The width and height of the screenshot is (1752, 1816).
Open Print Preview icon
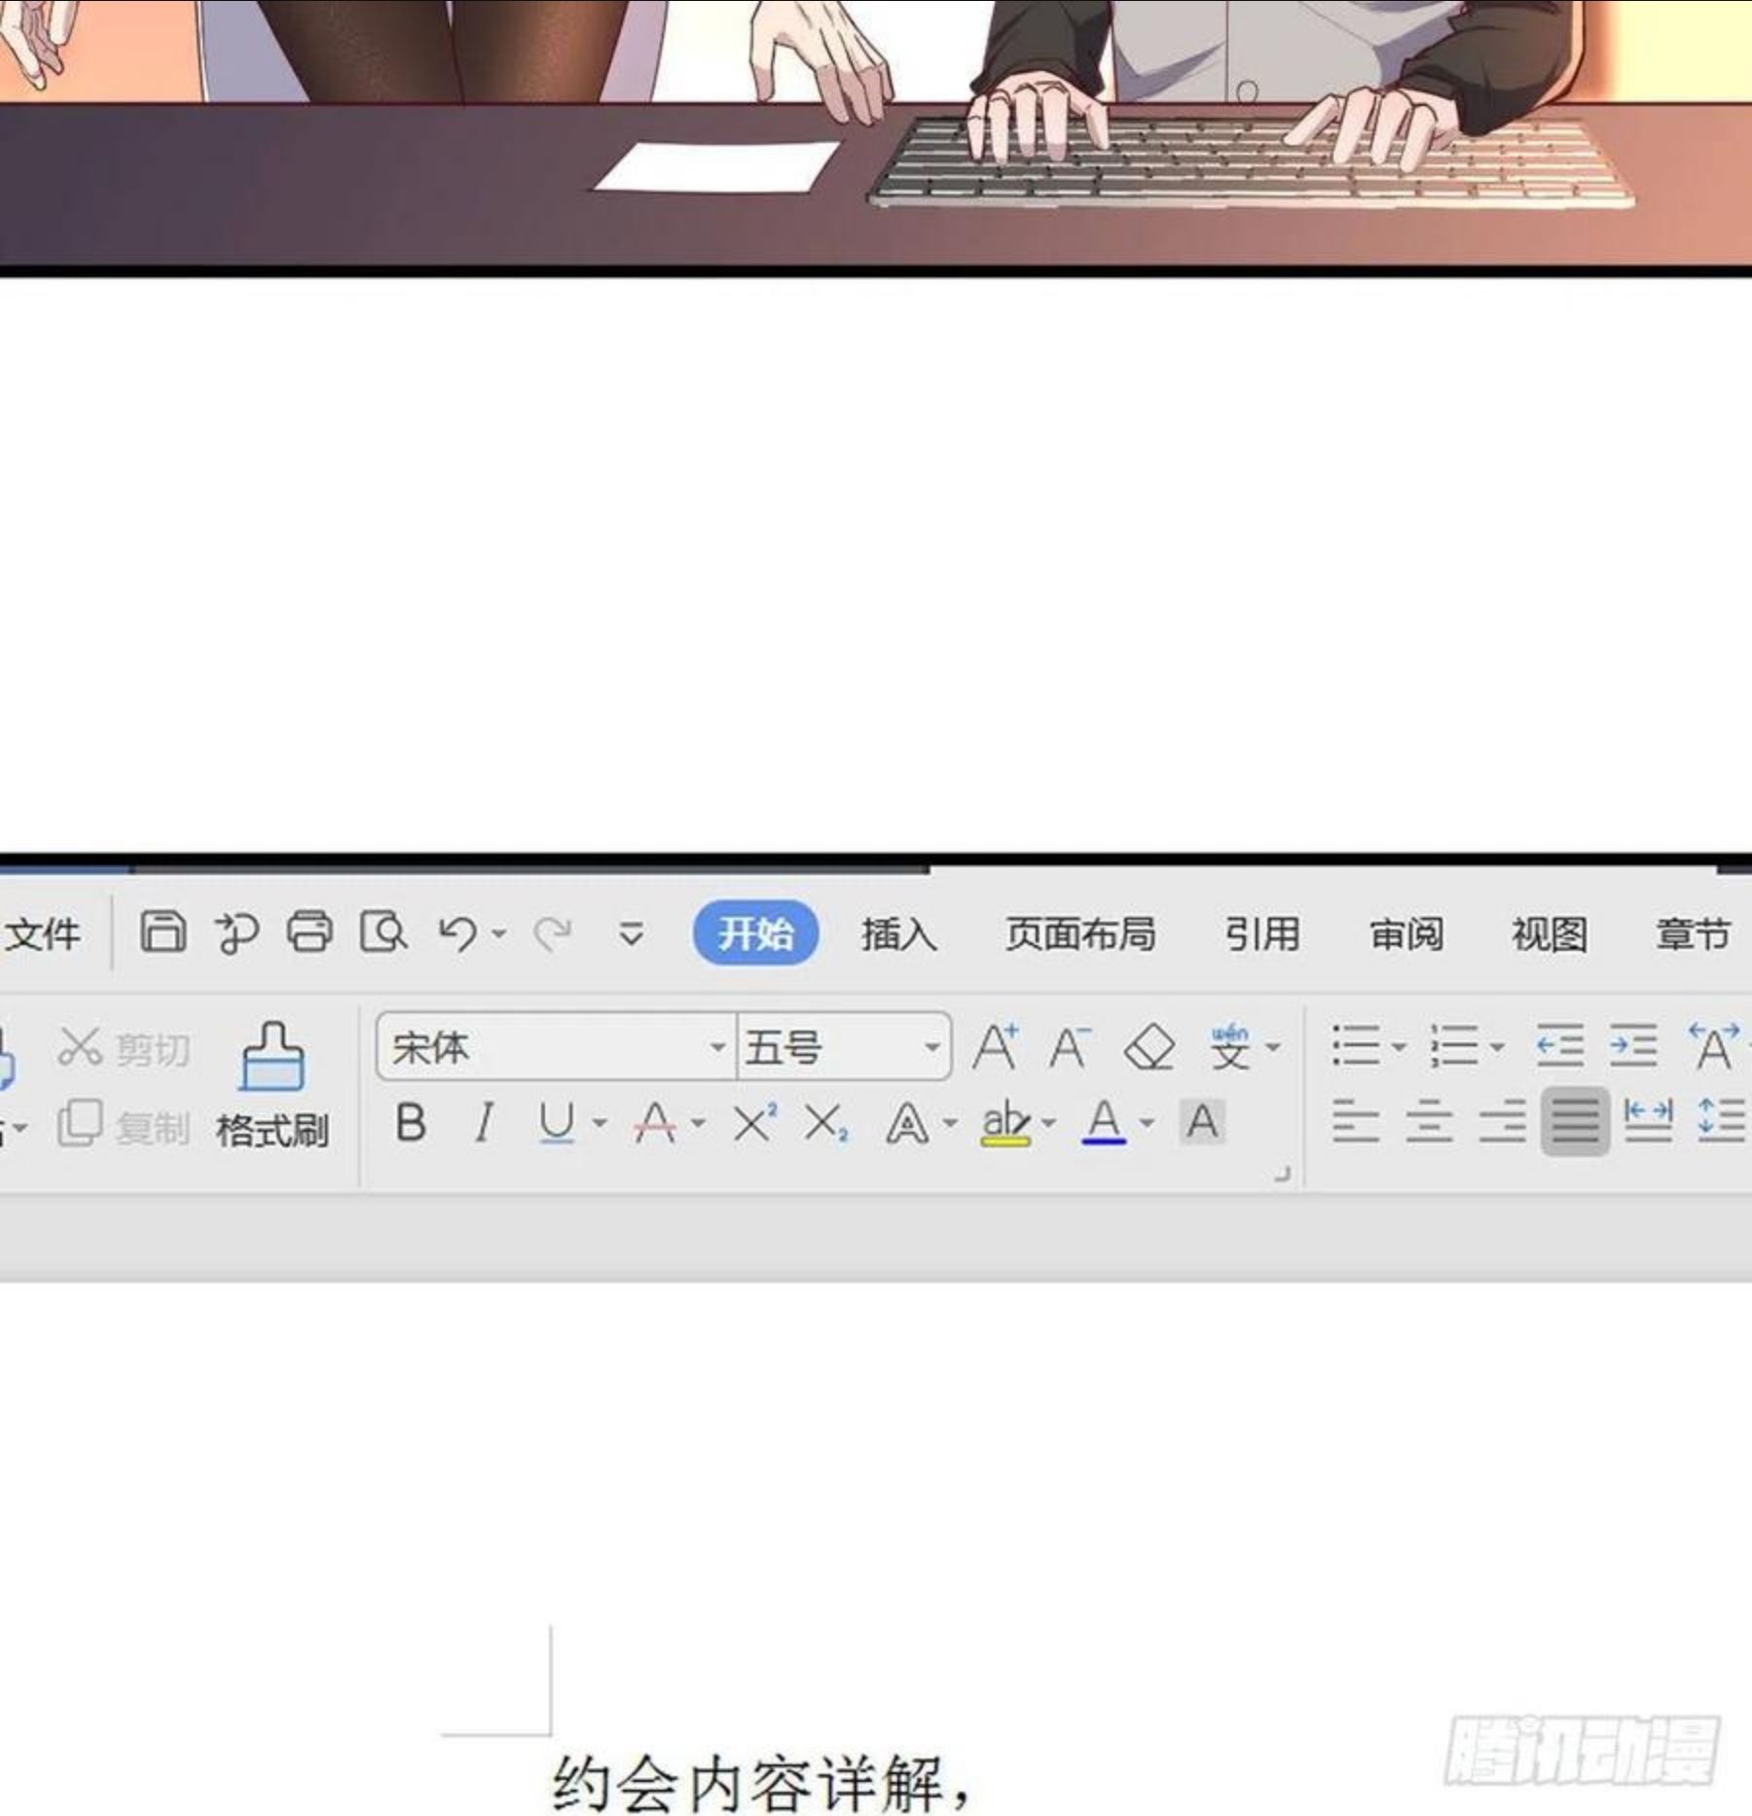pyautogui.click(x=383, y=932)
